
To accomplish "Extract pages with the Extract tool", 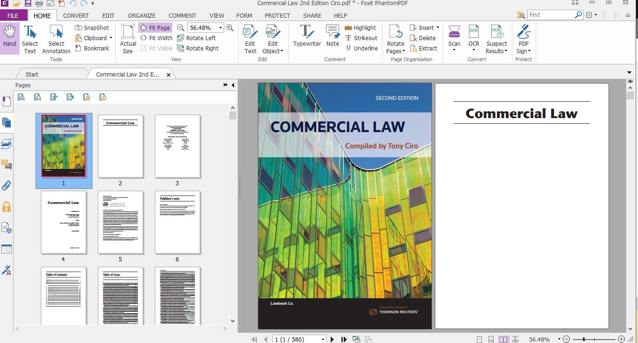I will [x=424, y=49].
